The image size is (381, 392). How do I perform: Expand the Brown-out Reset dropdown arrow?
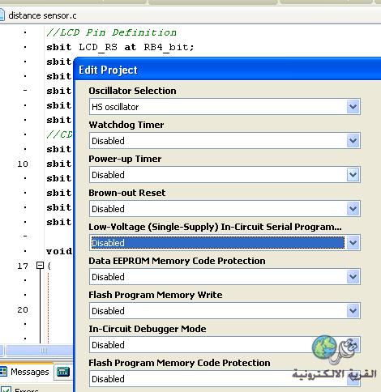pos(353,209)
